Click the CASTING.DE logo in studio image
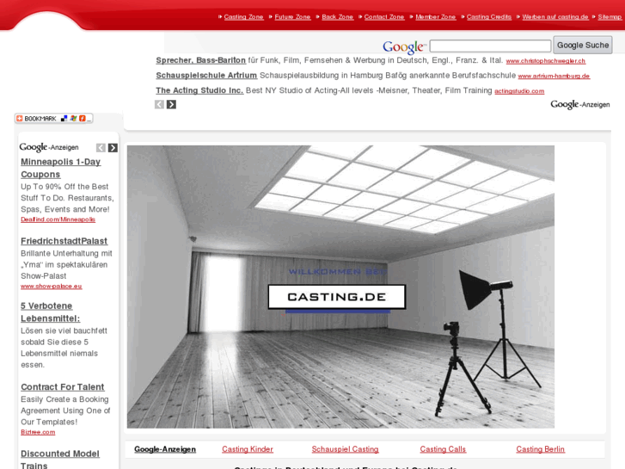 coord(337,297)
